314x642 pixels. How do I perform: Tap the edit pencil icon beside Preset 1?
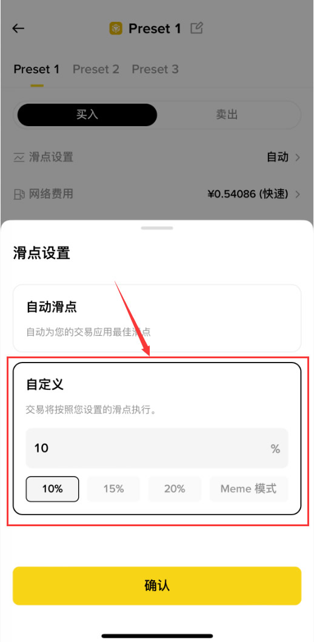(197, 28)
